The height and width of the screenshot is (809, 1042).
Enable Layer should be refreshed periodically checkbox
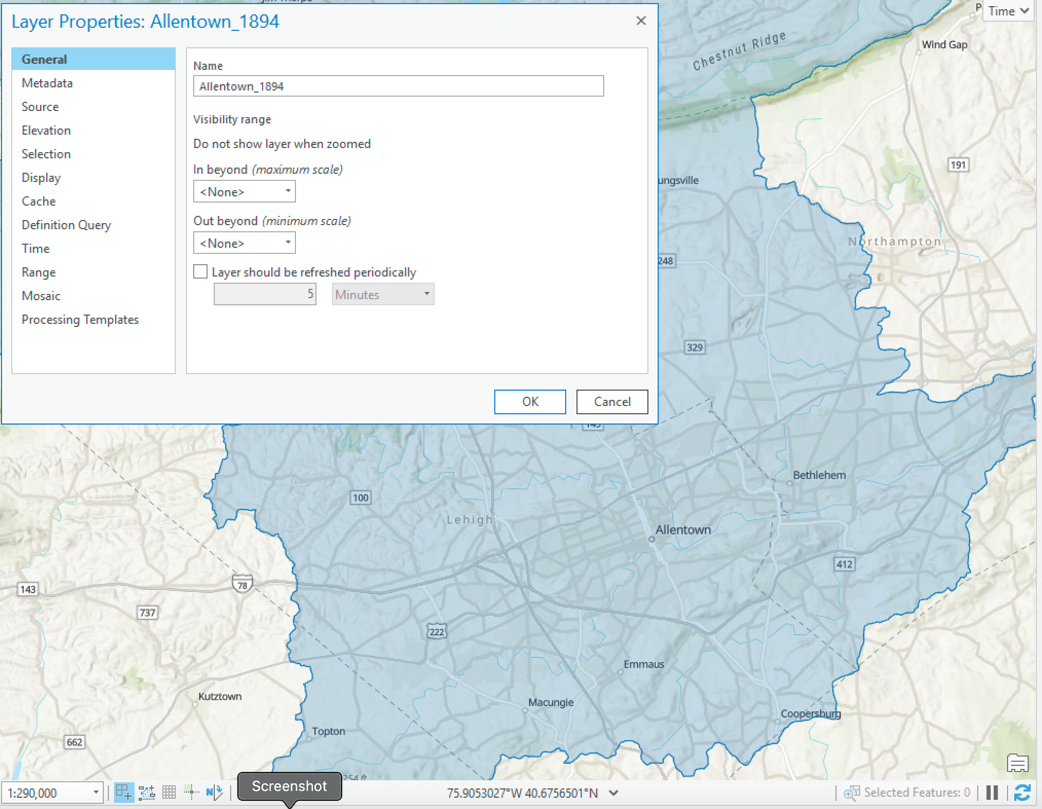(200, 271)
